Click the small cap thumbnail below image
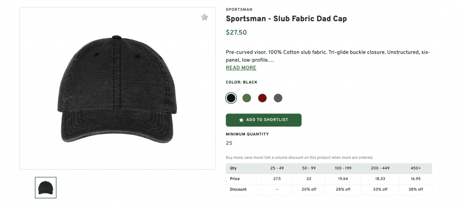463x203 pixels. pyautogui.click(x=46, y=187)
